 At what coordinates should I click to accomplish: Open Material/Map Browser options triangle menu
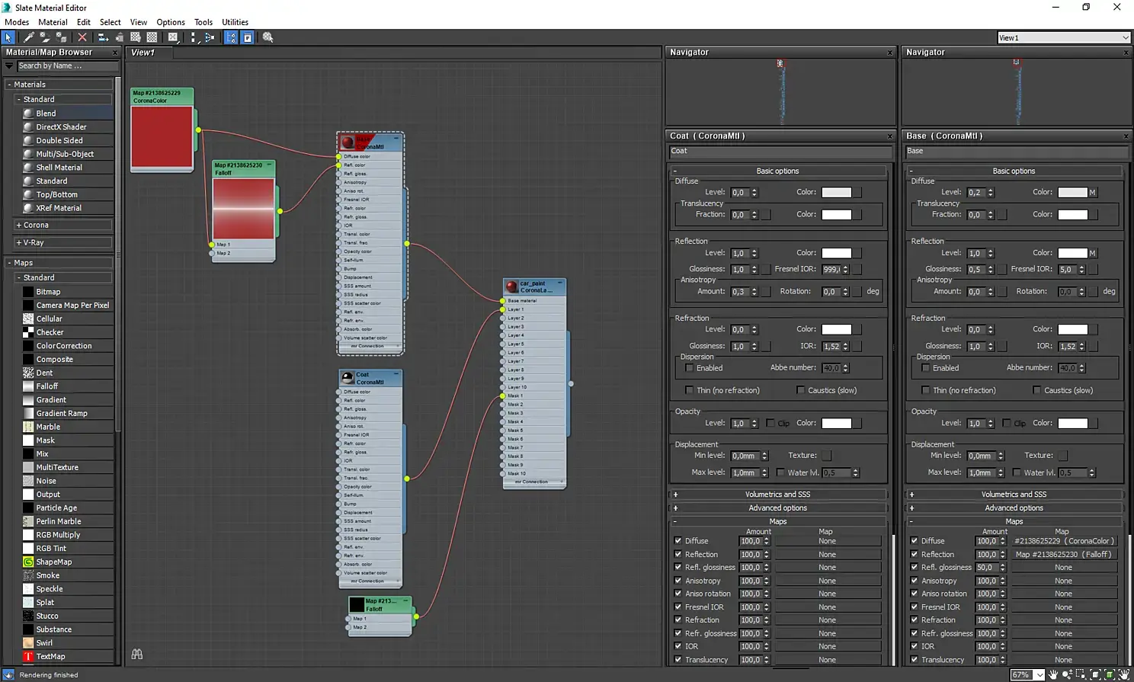pos(9,66)
